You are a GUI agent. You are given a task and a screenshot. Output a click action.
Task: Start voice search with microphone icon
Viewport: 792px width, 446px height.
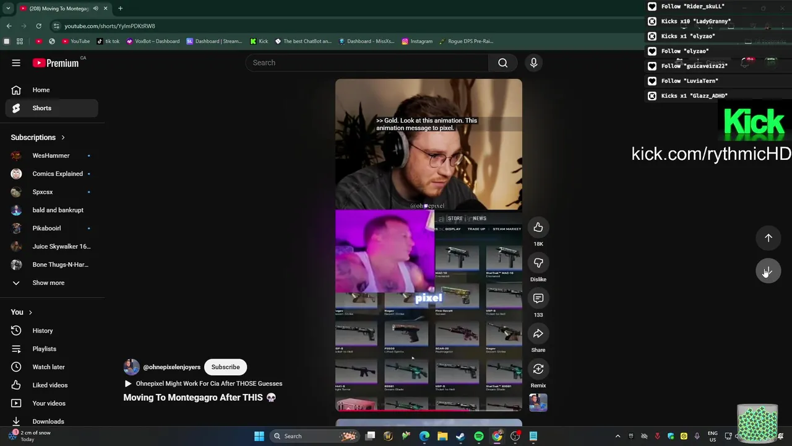click(x=533, y=63)
